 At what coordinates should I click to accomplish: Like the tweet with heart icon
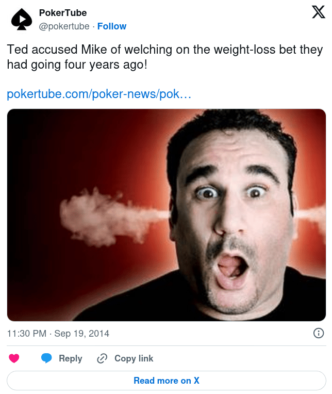click(x=14, y=358)
